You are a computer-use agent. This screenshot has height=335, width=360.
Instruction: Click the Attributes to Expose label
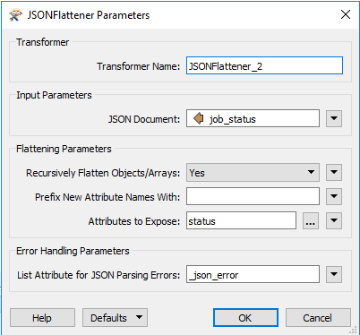tap(134, 221)
